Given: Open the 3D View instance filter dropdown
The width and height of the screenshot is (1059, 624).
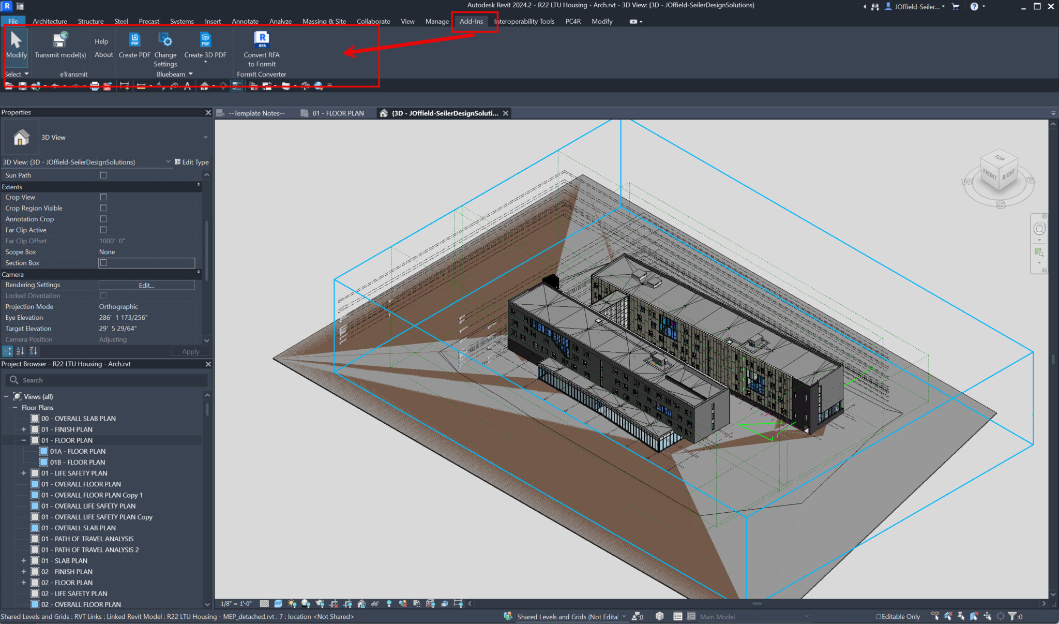Looking at the screenshot, I should coord(168,162).
